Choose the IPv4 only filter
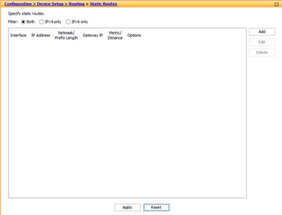Viewport: 282px width, 215px height. (42, 22)
